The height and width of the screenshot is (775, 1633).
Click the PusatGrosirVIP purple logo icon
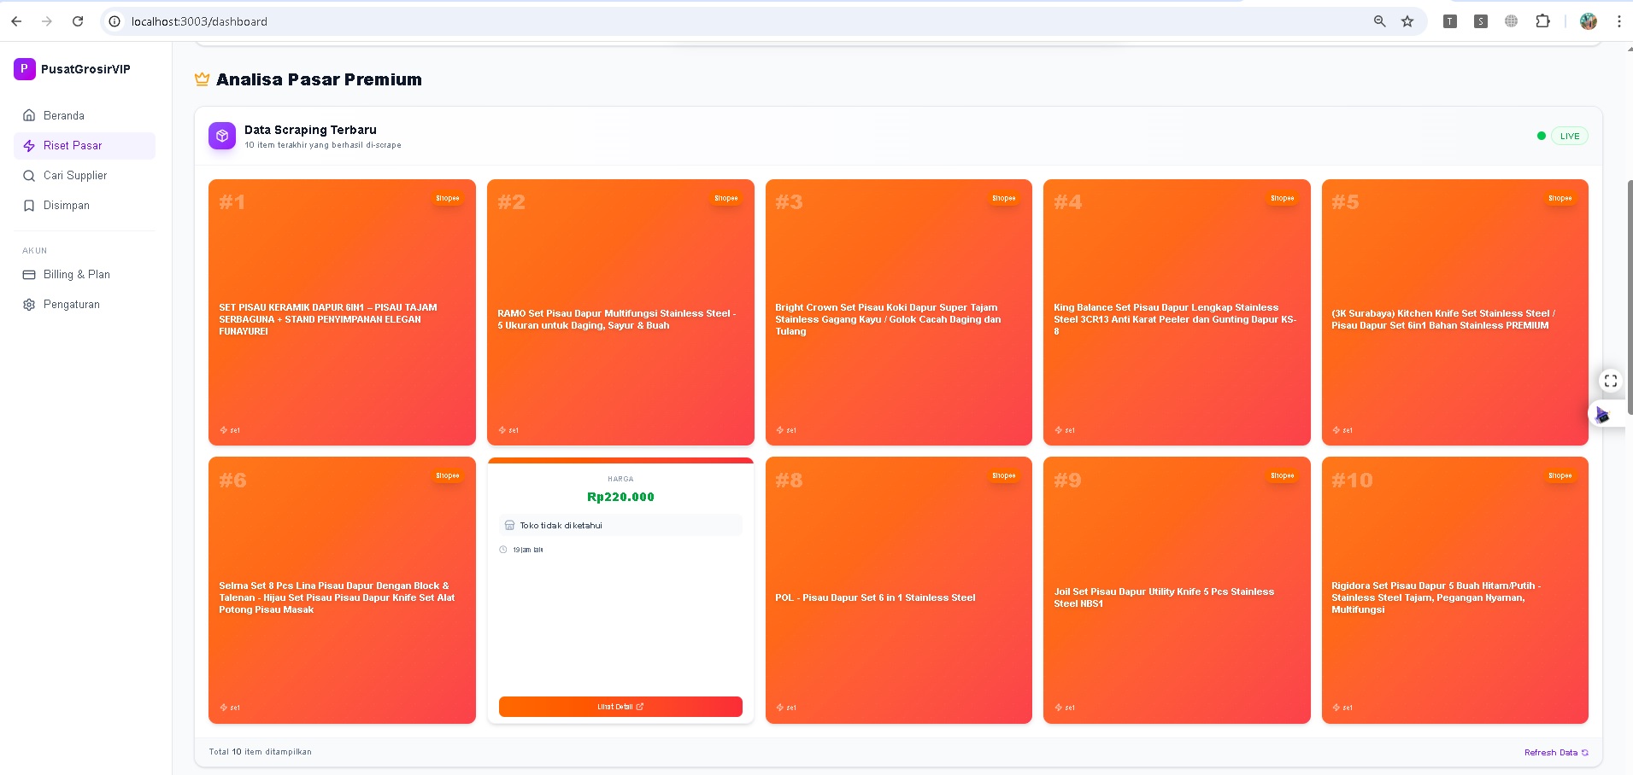(x=24, y=69)
